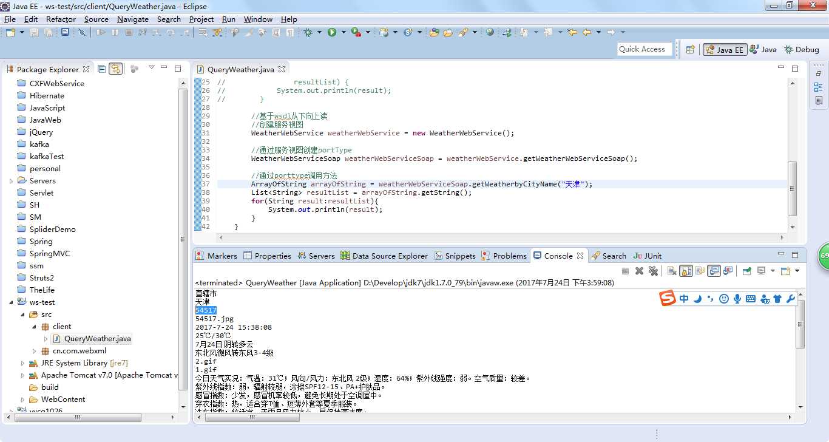Switch to the JUnit tab
Screen dimensions: 829x442
coord(648,256)
